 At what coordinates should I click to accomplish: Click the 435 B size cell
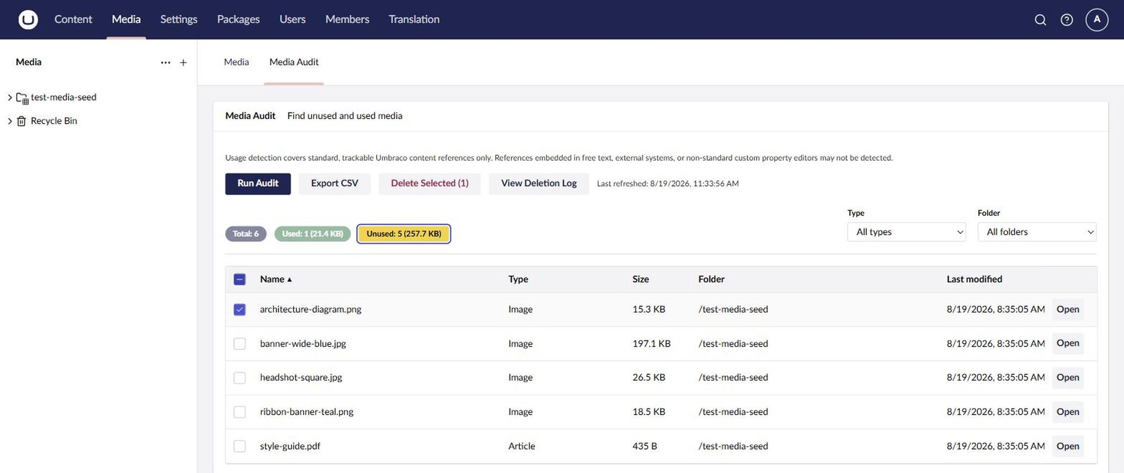644,446
